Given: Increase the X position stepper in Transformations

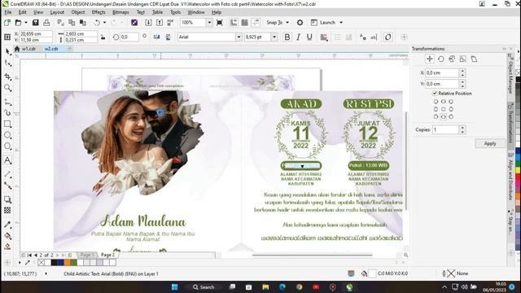Looking at the screenshot, I should click(462, 71).
